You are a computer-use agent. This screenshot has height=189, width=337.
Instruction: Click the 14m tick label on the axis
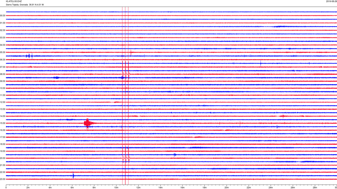[x=160, y=188]
